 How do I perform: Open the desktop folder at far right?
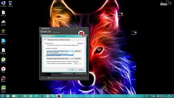point(134,33)
